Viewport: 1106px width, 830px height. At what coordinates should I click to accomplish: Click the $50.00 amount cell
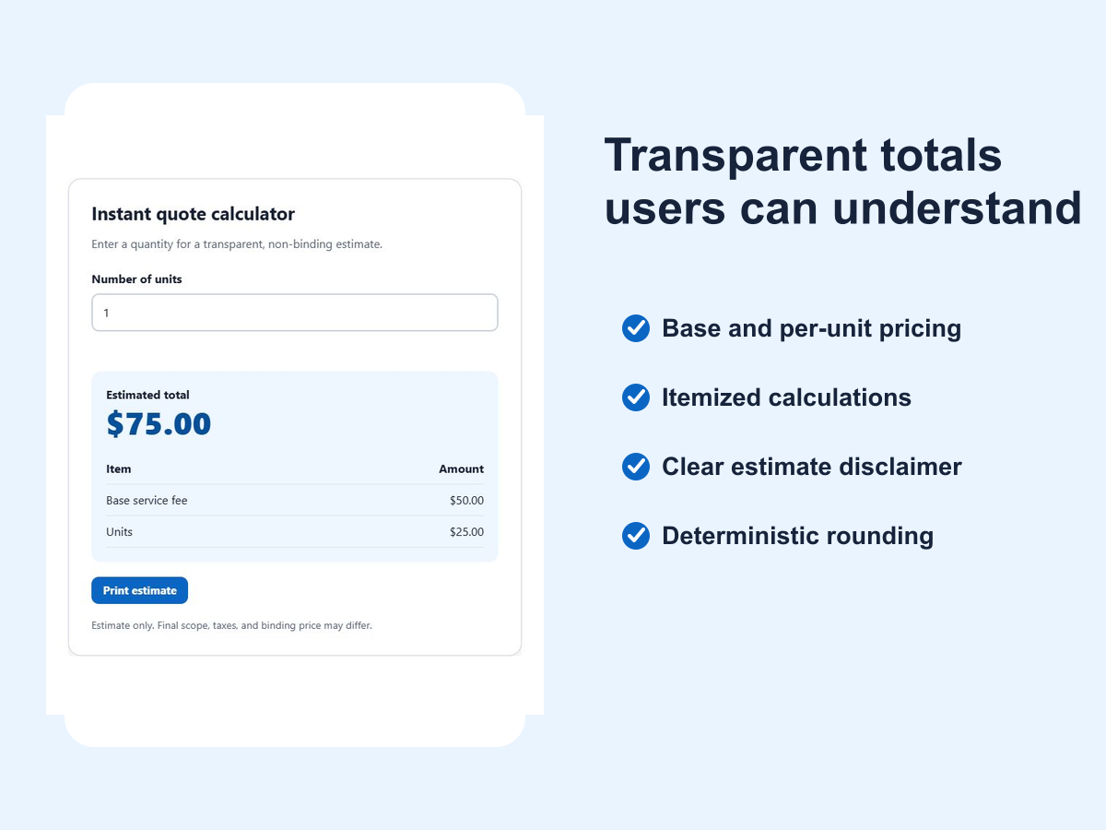click(x=466, y=501)
